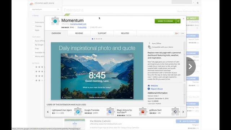Click the Compatible with your device icon
This screenshot has width=231, height=130.
149,47
